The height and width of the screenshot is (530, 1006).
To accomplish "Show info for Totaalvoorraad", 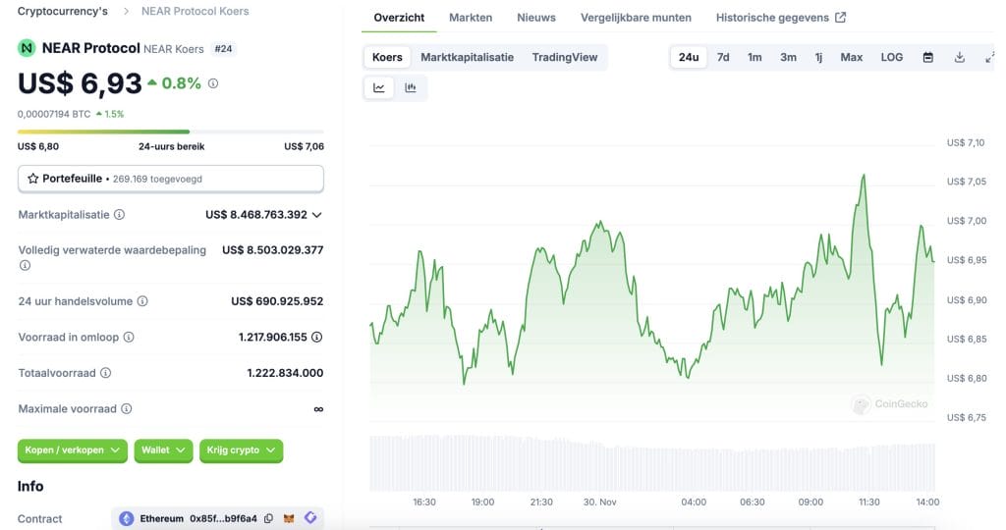I will 106,373.
